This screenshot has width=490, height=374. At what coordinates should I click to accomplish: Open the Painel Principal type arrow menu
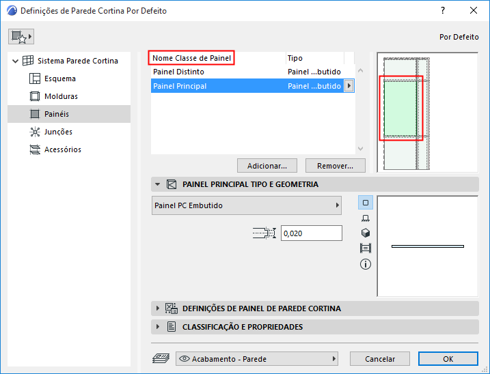[349, 86]
